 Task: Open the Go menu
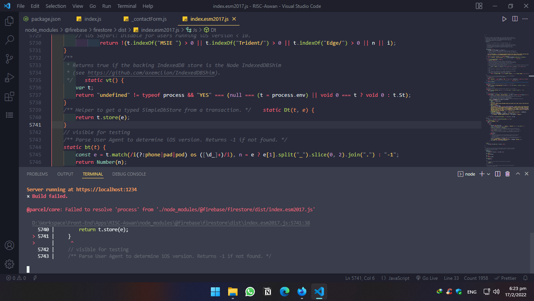(93, 6)
